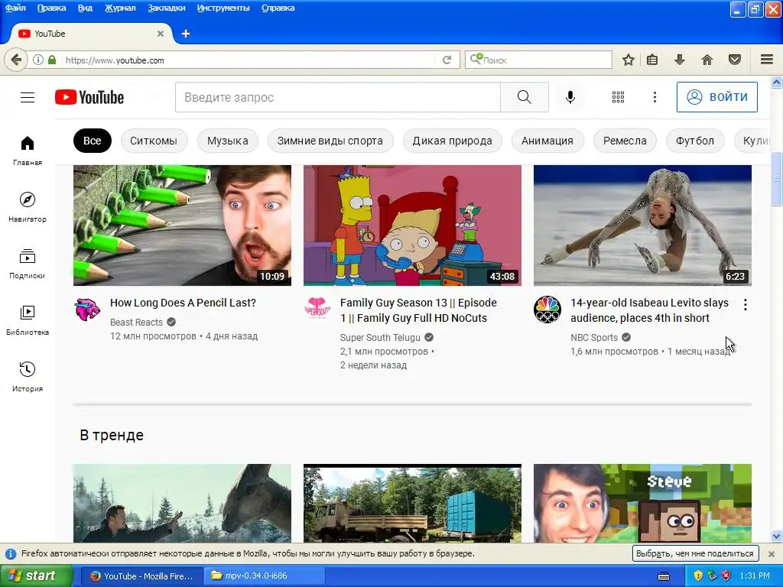Open the Инструменты menu
This screenshot has height=587, width=783.
(x=223, y=8)
